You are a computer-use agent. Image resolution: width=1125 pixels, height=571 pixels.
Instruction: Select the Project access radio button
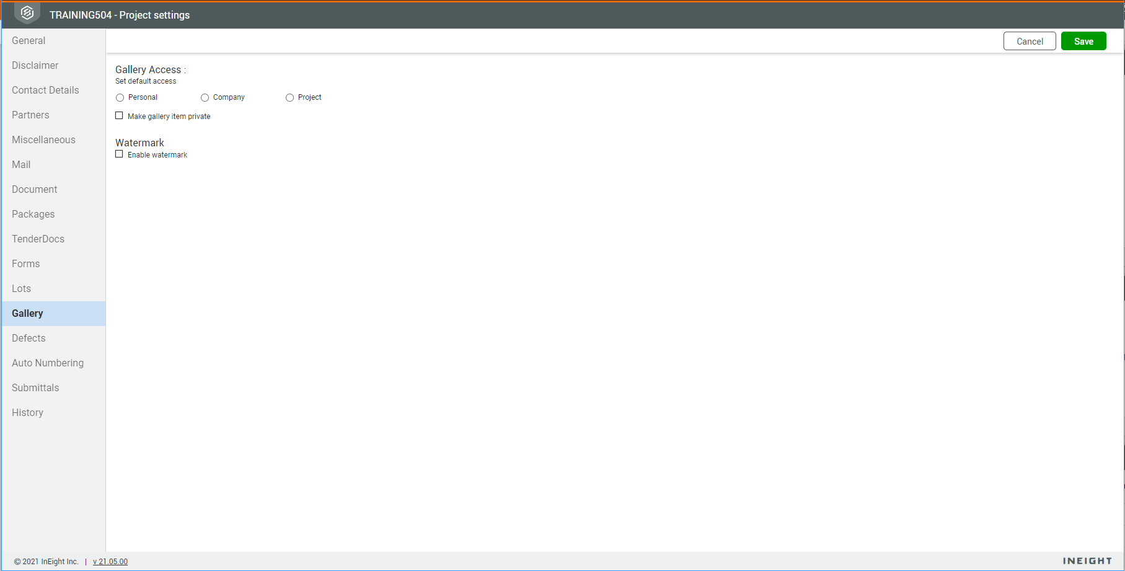tap(289, 97)
